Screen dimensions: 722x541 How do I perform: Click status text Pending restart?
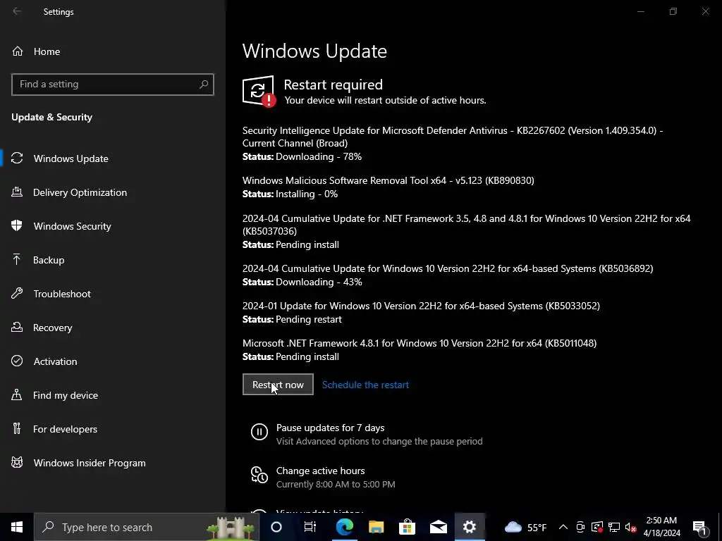click(309, 319)
